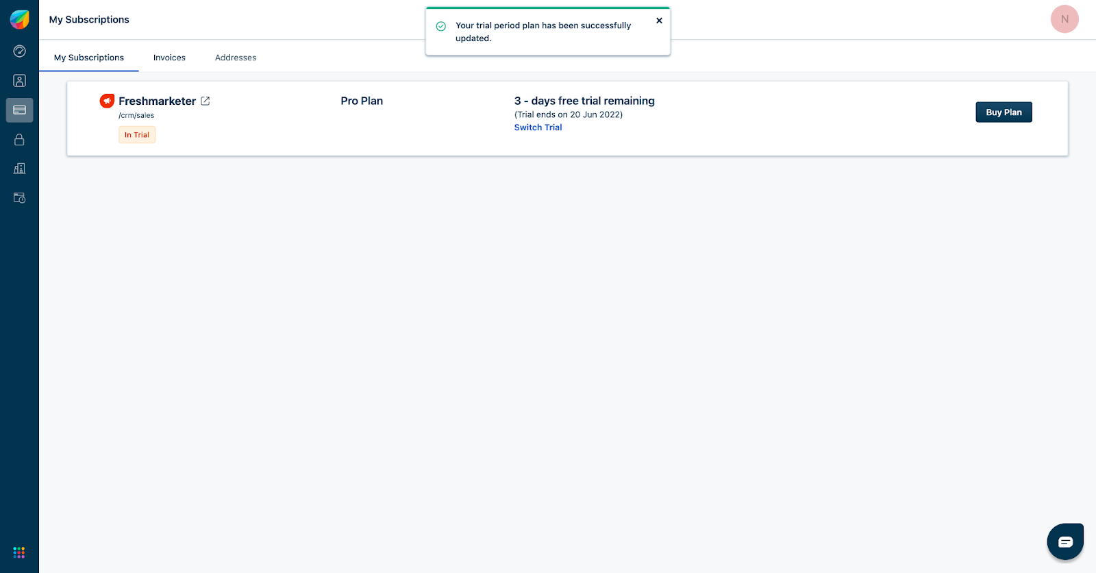
Task: Click the Buy Plan button
Action: click(1004, 112)
